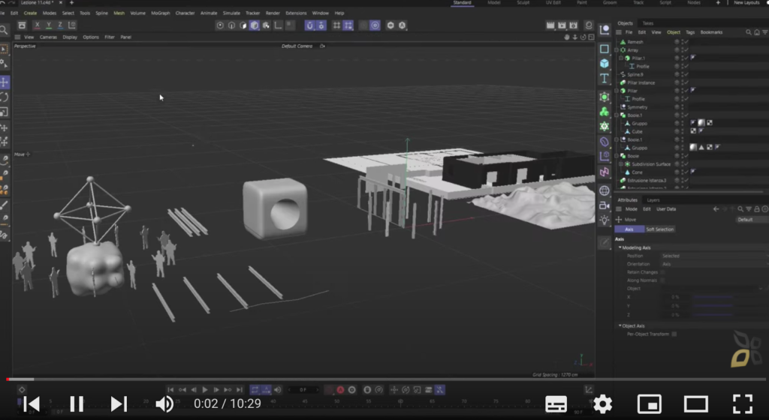
Task: Add a Cube primitive object
Action: pos(605,64)
